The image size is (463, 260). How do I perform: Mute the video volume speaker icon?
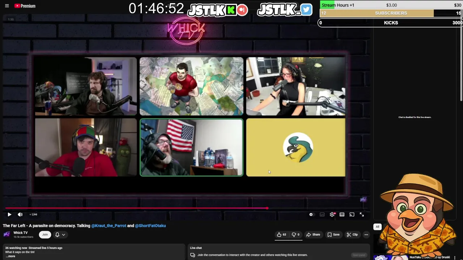pyautogui.click(x=20, y=214)
